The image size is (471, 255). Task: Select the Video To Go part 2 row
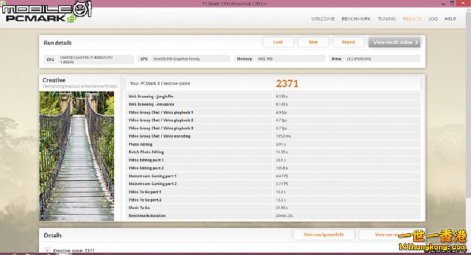tap(273, 200)
